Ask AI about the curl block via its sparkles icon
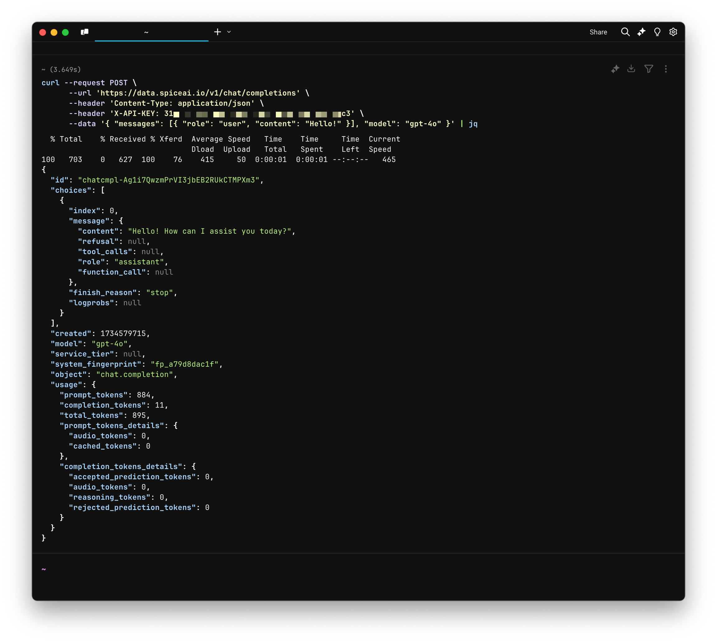Viewport: 717px width, 643px height. (x=615, y=69)
